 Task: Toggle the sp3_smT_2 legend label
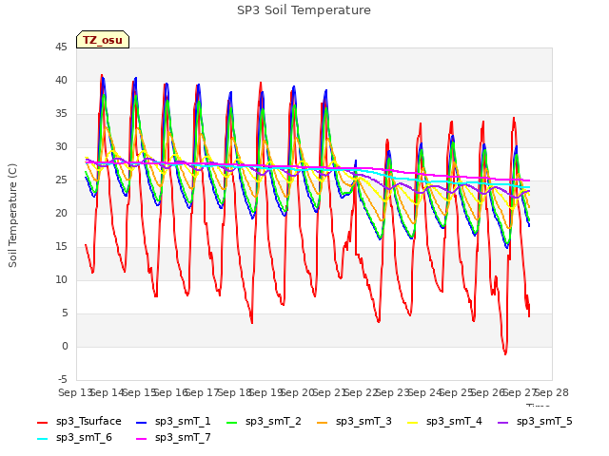pyautogui.click(x=273, y=422)
